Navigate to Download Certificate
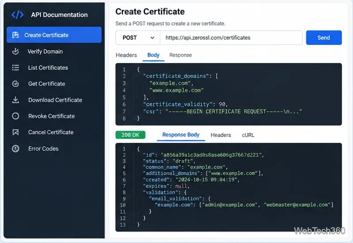This screenshot has height=243, width=353. pos(55,100)
